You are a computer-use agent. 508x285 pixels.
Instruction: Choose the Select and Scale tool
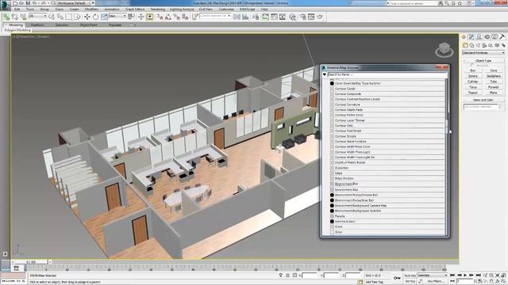104,17
